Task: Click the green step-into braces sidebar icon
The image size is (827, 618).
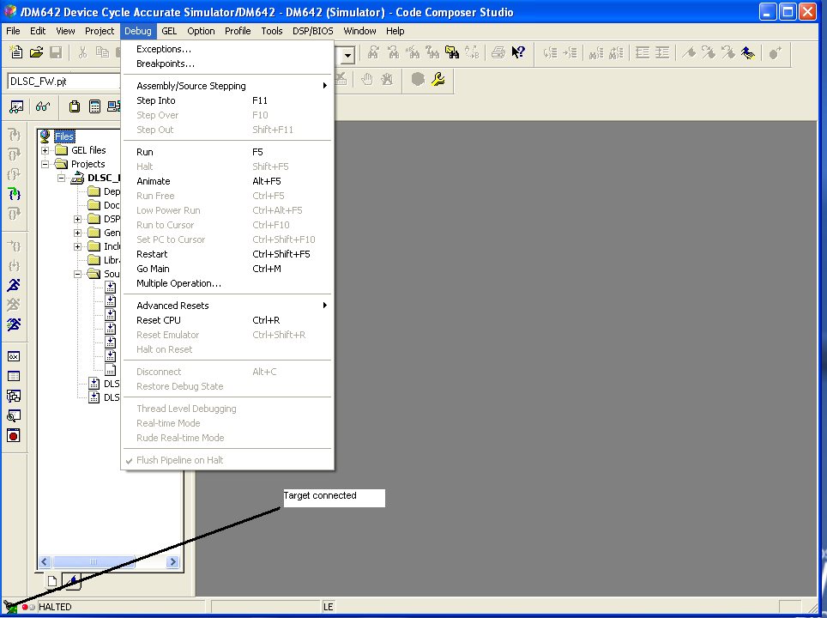Action: tap(14, 194)
